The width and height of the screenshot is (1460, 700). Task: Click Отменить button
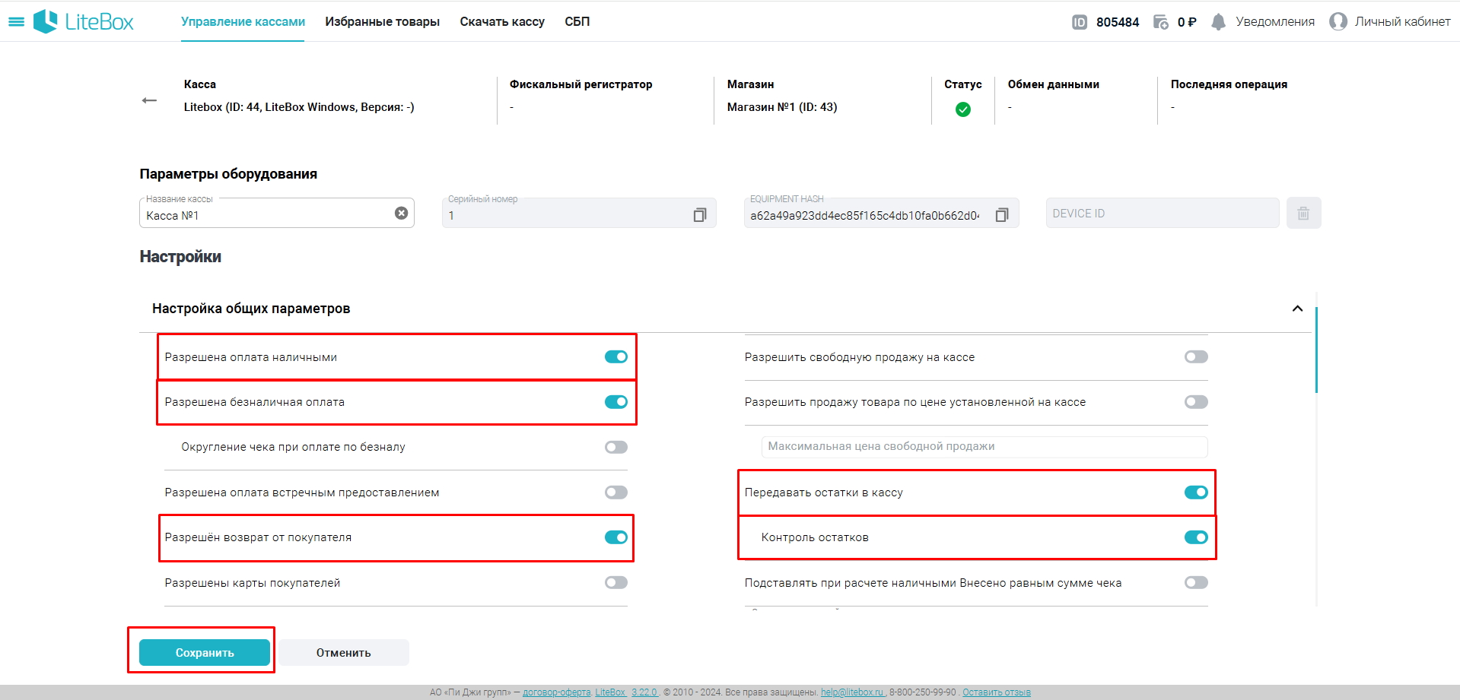coord(344,653)
